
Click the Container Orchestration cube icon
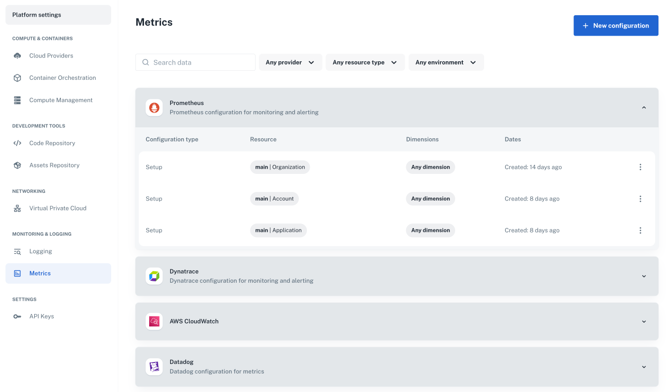click(17, 77)
